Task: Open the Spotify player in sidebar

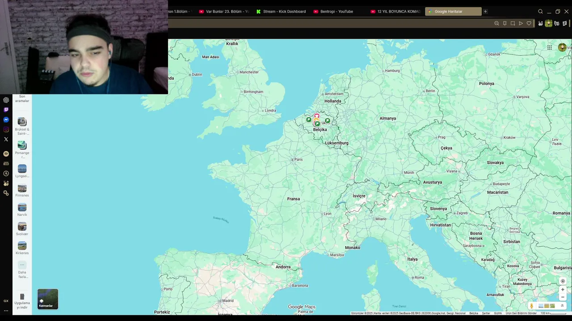Action: (6, 153)
